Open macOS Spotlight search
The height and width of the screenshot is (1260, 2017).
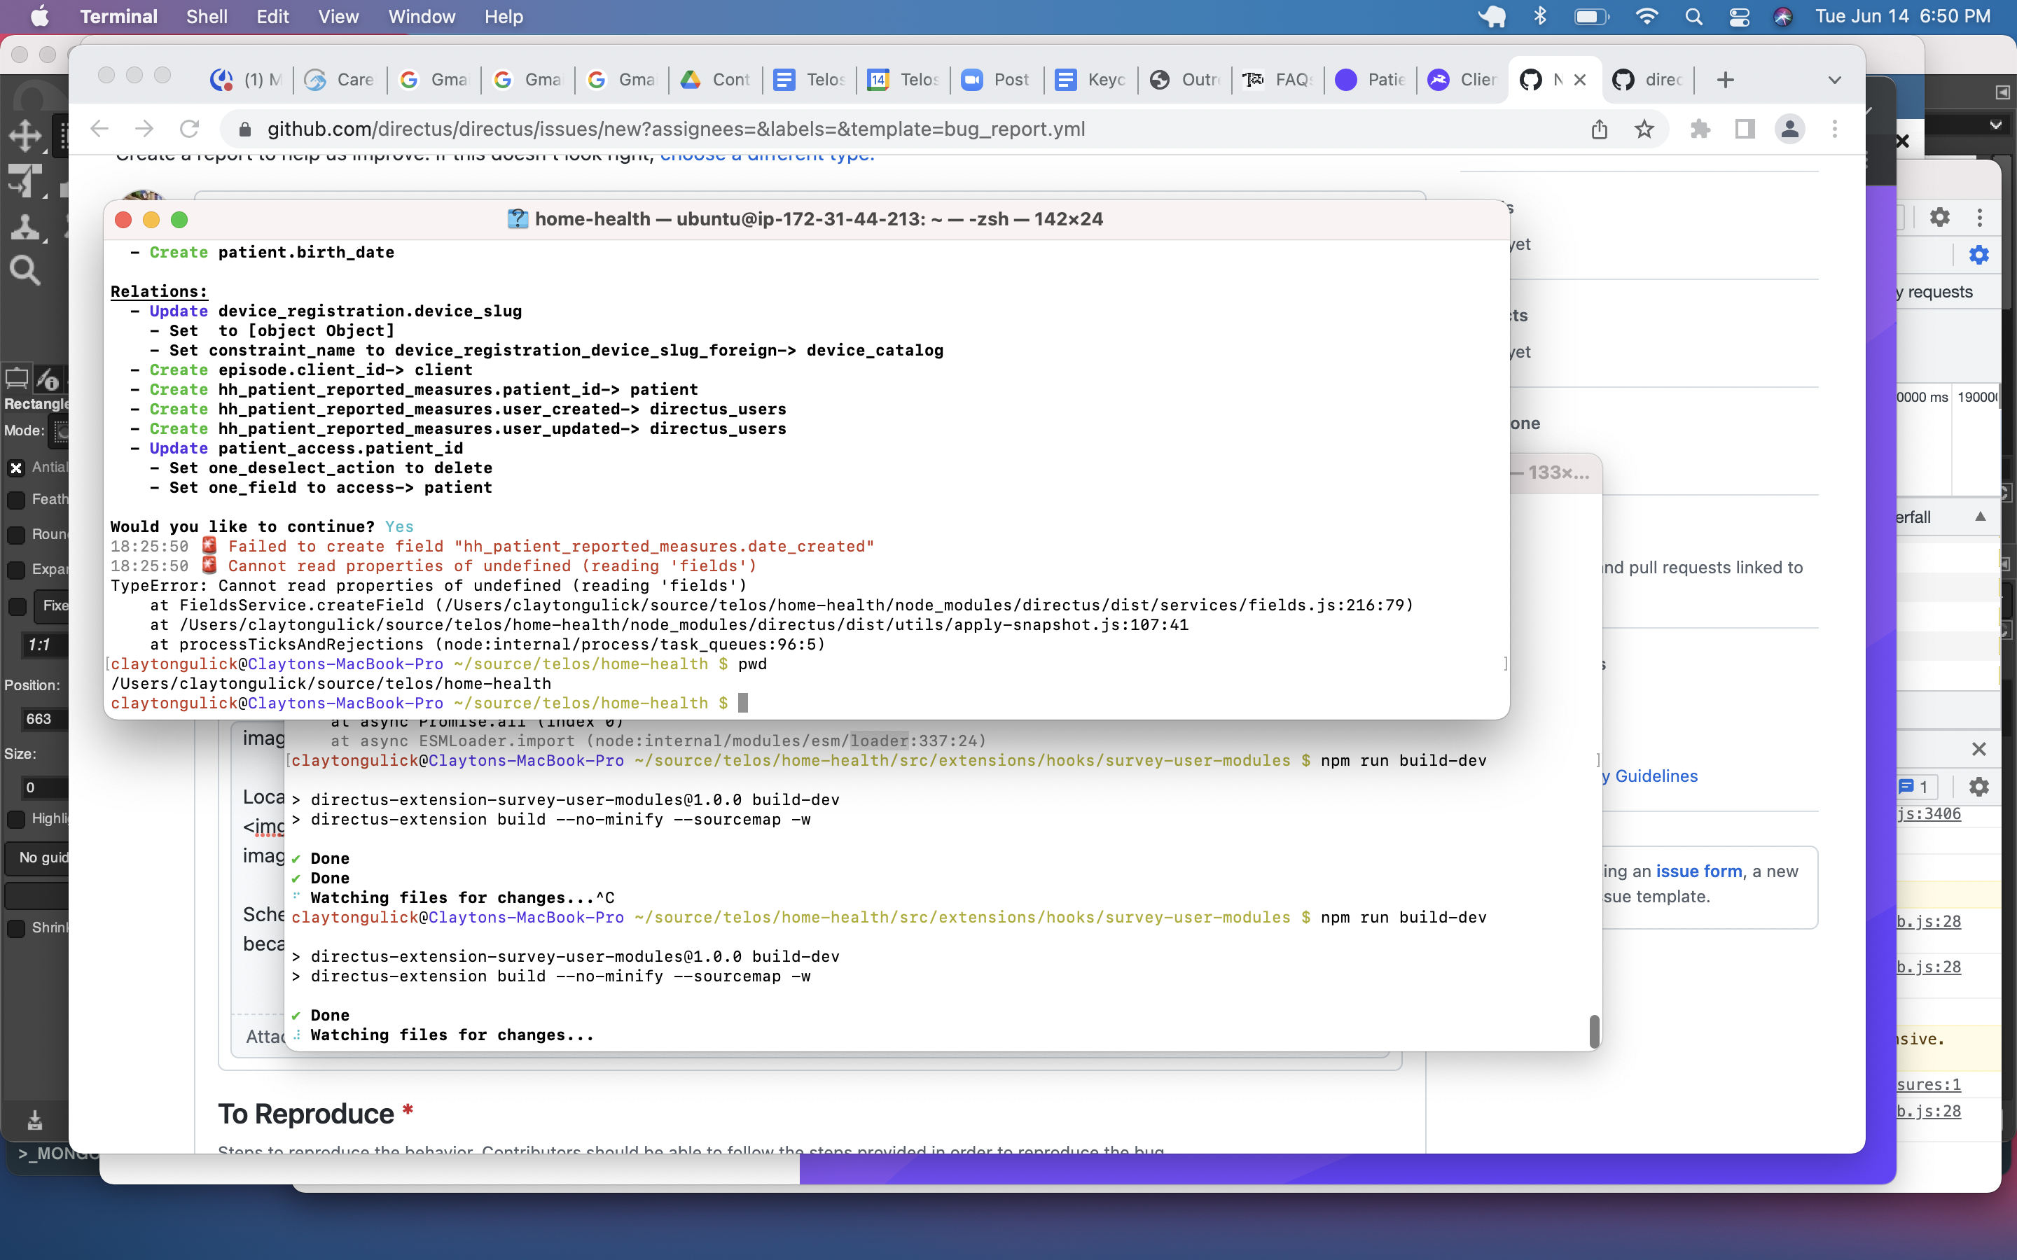(x=1693, y=17)
